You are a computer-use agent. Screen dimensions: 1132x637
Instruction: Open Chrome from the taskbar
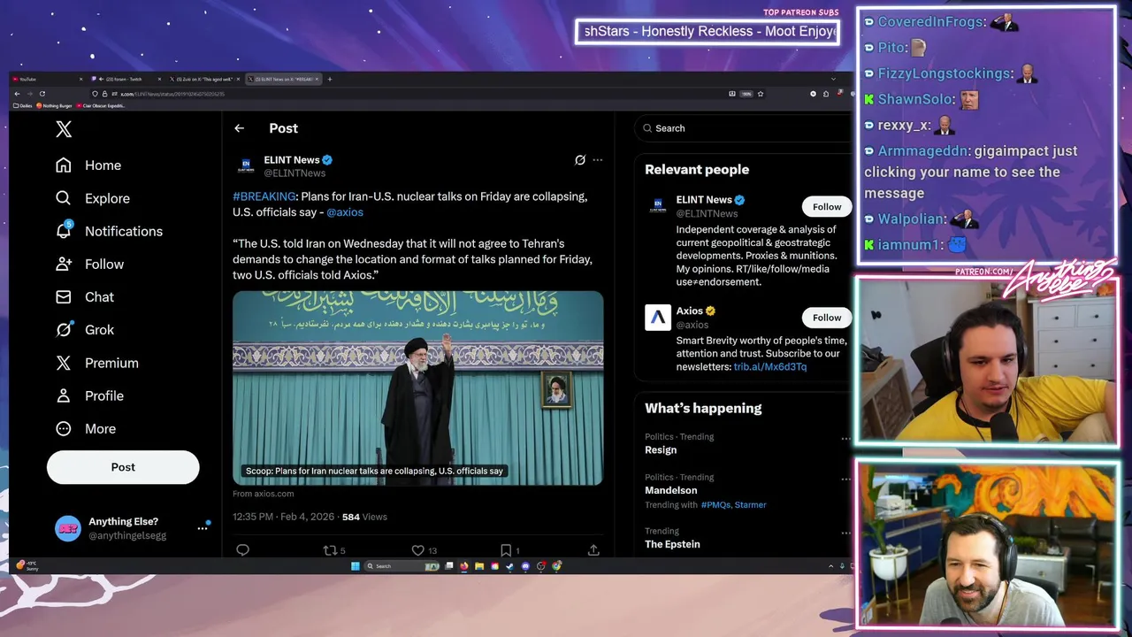point(556,566)
